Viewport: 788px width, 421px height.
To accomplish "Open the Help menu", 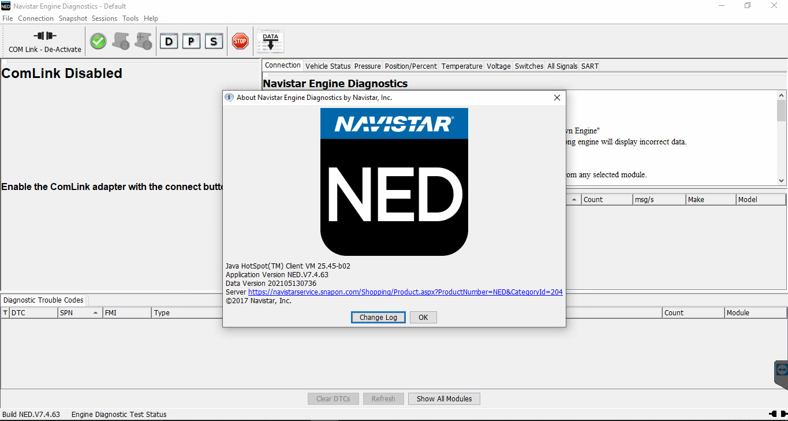I will pos(151,18).
